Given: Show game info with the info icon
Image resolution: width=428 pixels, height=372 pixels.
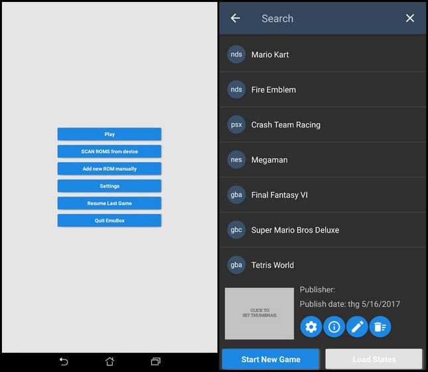Looking at the screenshot, I should click(334, 327).
